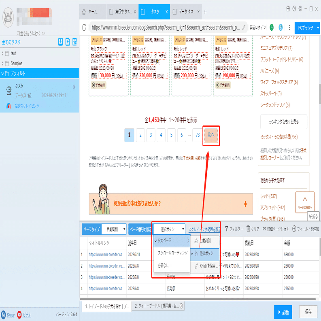Collapse the デフォルト folder
The image size is (321, 321).
tap(2, 74)
